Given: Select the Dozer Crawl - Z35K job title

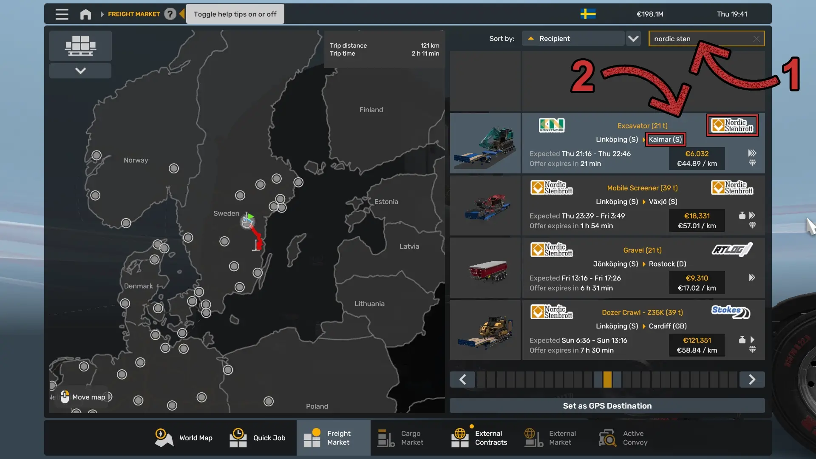Looking at the screenshot, I should click(642, 312).
